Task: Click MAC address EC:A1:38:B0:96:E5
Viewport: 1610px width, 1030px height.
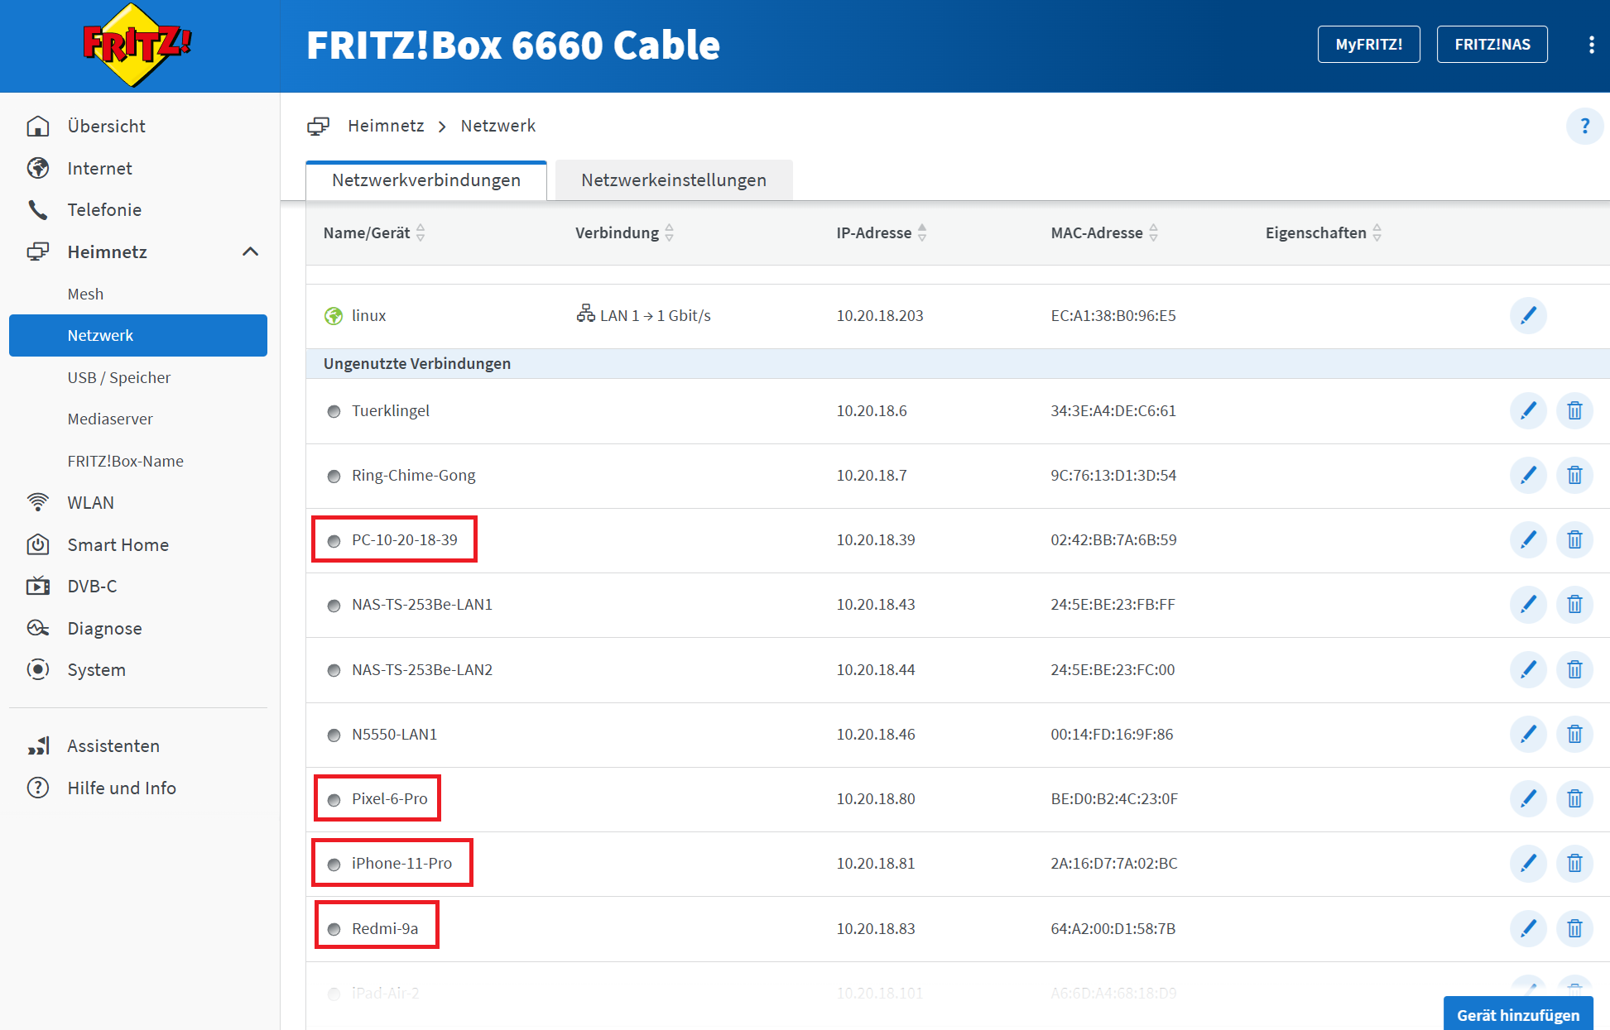Action: [x=1113, y=315]
